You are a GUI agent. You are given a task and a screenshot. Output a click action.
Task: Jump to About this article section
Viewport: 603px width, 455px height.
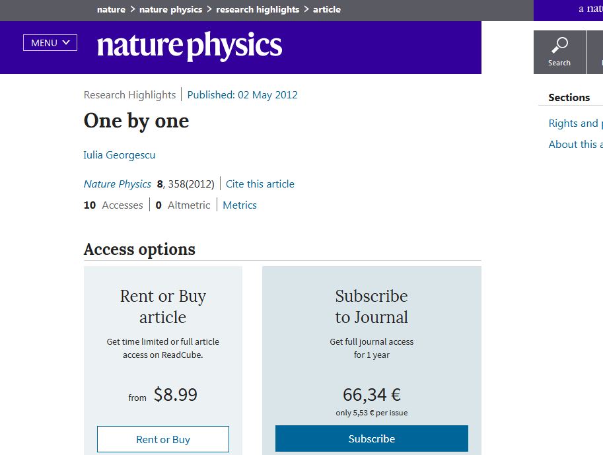[x=573, y=145]
